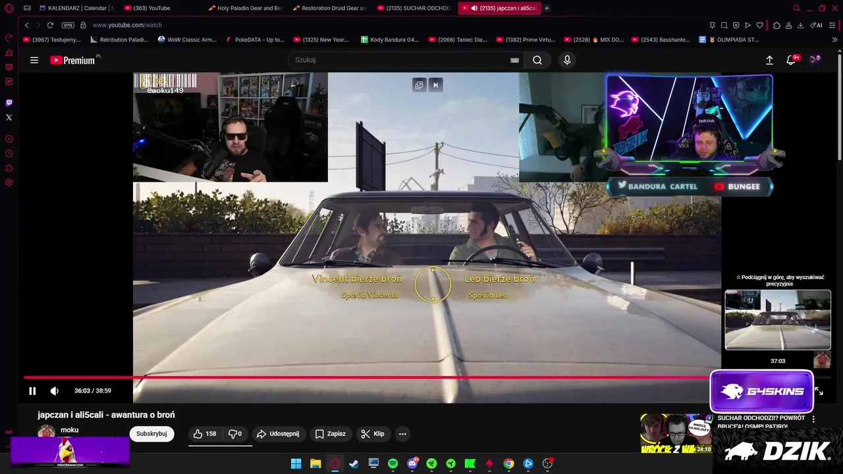Switch to Holy Paladin Gear tab
Viewport: 843px width, 474px height.
pos(246,8)
